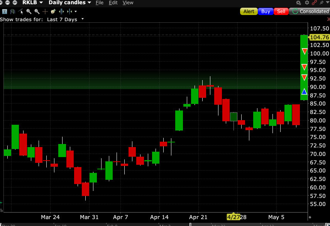
Task: Click the Apr 7 date label
Action: pos(120,217)
